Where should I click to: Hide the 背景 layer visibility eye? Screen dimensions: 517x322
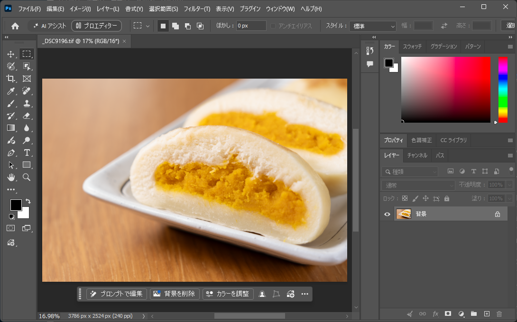click(x=387, y=214)
